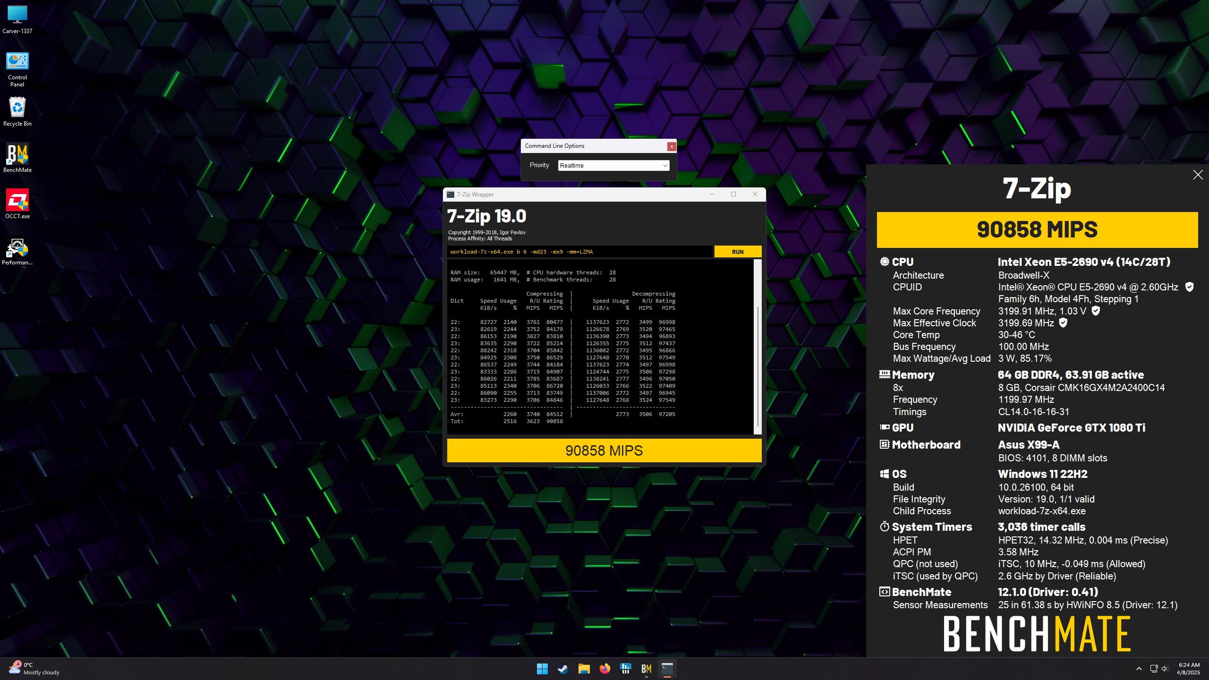The height and width of the screenshot is (680, 1209).
Task: Click the NVIDIA GeForce GTX 1080 Ti text
Action: pos(1071,428)
